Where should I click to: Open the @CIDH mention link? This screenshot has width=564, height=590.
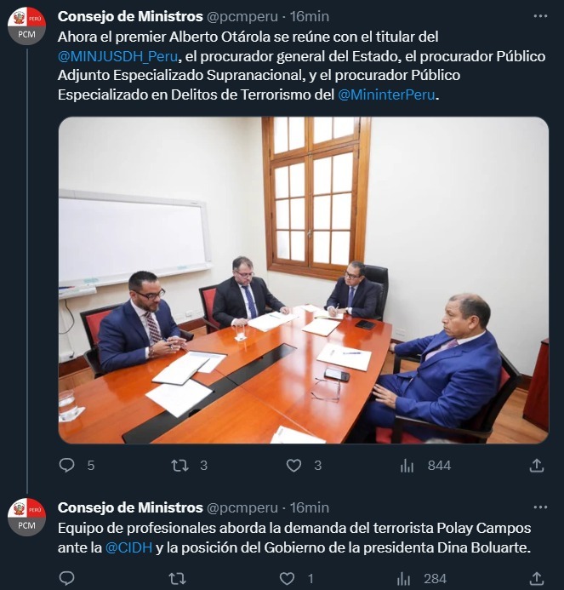[128, 547]
